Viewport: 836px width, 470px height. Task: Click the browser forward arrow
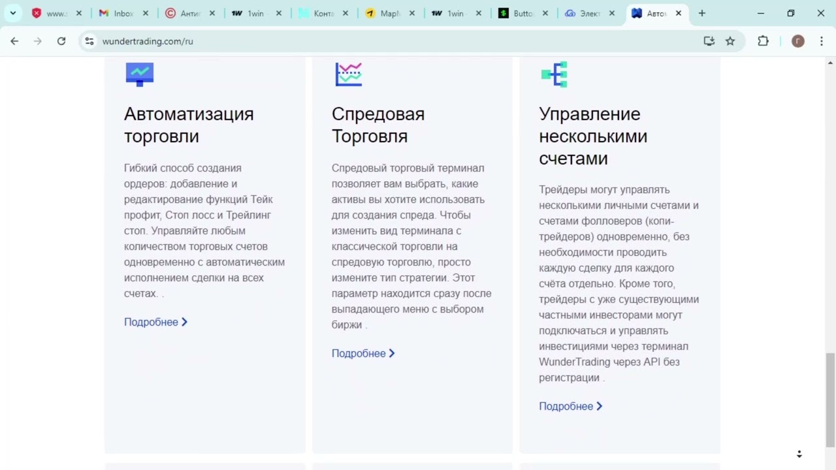(38, 41)
